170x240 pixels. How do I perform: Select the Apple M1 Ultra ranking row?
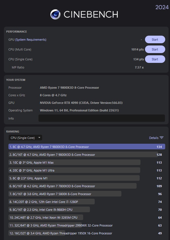pos(87,170)
